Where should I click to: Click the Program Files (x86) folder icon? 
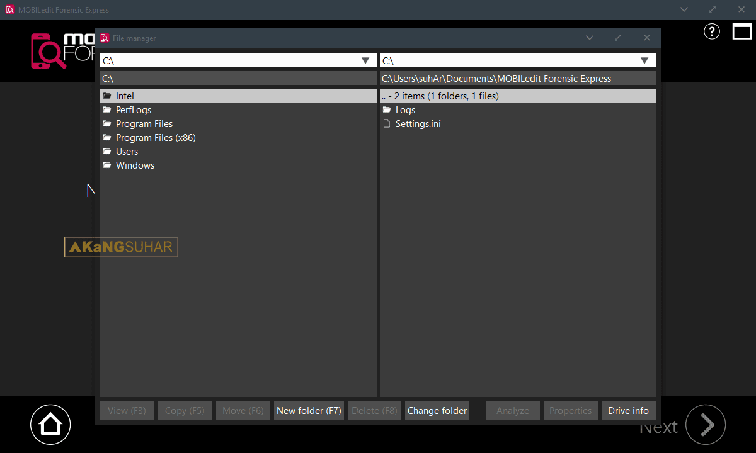point(107,138)
